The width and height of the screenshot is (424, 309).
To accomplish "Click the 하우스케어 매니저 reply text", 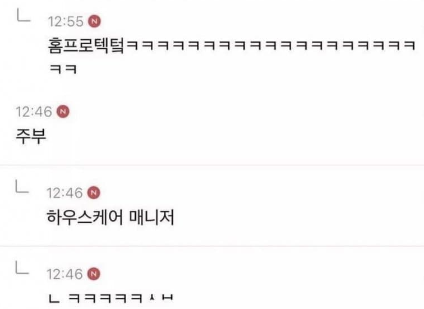I will coord(110,218).
